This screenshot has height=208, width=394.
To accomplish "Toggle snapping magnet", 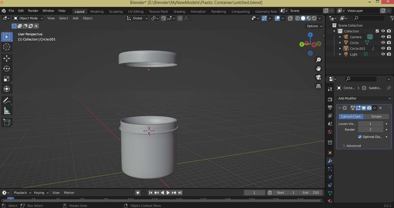I will pos(164,18).
